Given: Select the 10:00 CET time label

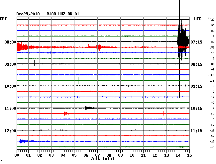Looking at the screenshot, I should coord(10,86).
